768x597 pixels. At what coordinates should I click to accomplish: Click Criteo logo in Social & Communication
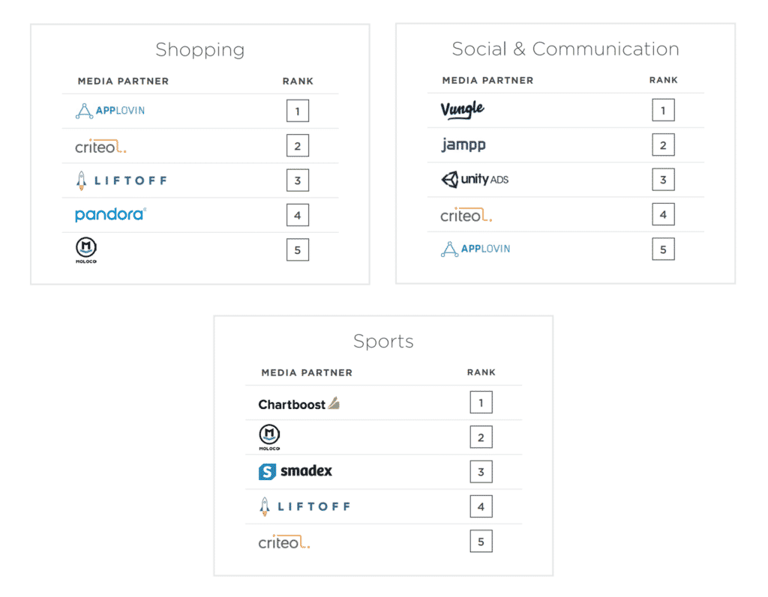point(466,215)
